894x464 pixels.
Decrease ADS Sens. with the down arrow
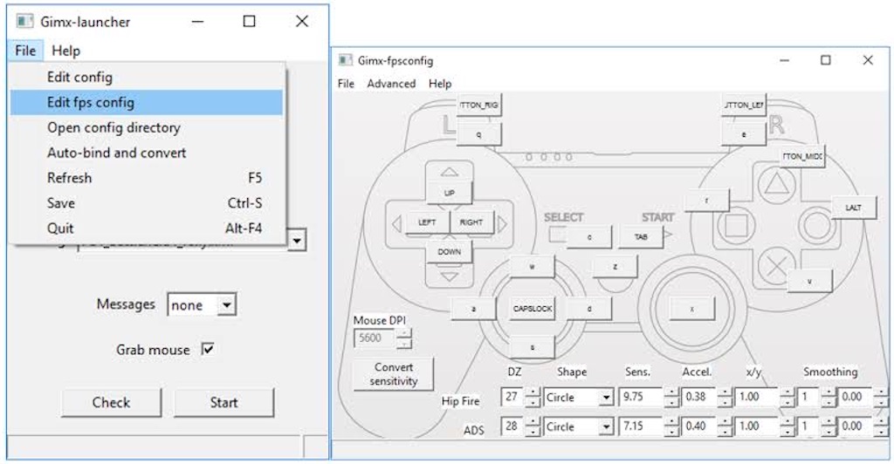671,432
